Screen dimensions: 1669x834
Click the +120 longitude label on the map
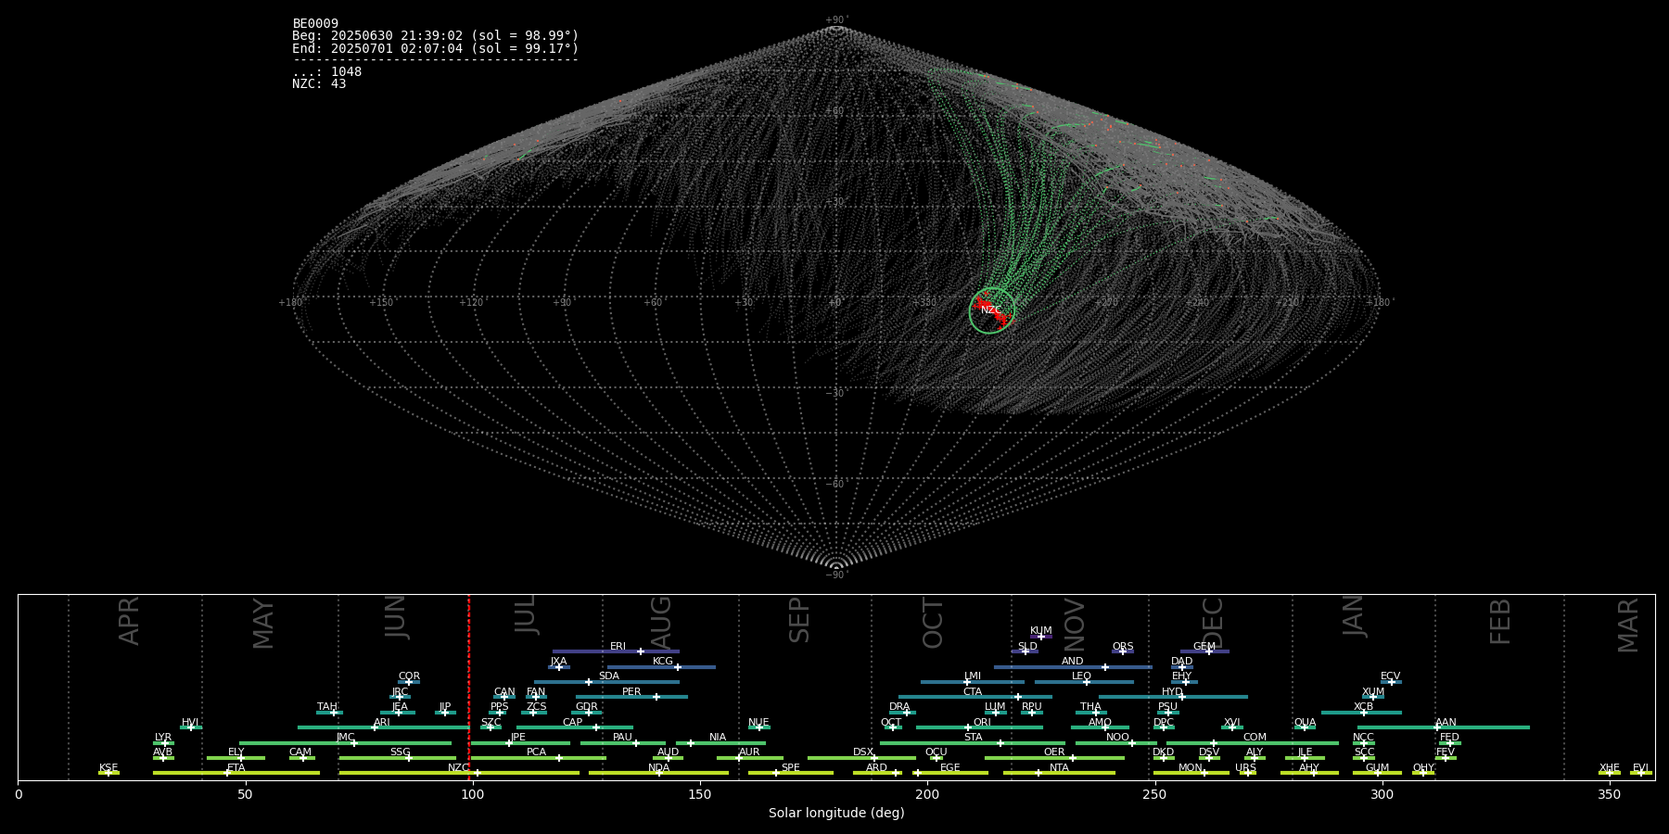click(x=471, y=303)
